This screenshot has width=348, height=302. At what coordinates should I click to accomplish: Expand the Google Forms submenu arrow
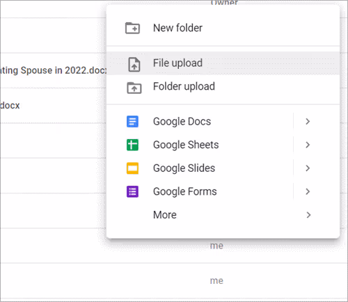coord(308,191)
